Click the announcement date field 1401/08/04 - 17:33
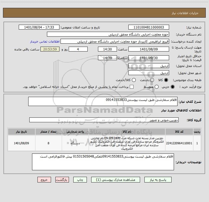This screenshot has height=202, width=209. click(x=39, y=27)
